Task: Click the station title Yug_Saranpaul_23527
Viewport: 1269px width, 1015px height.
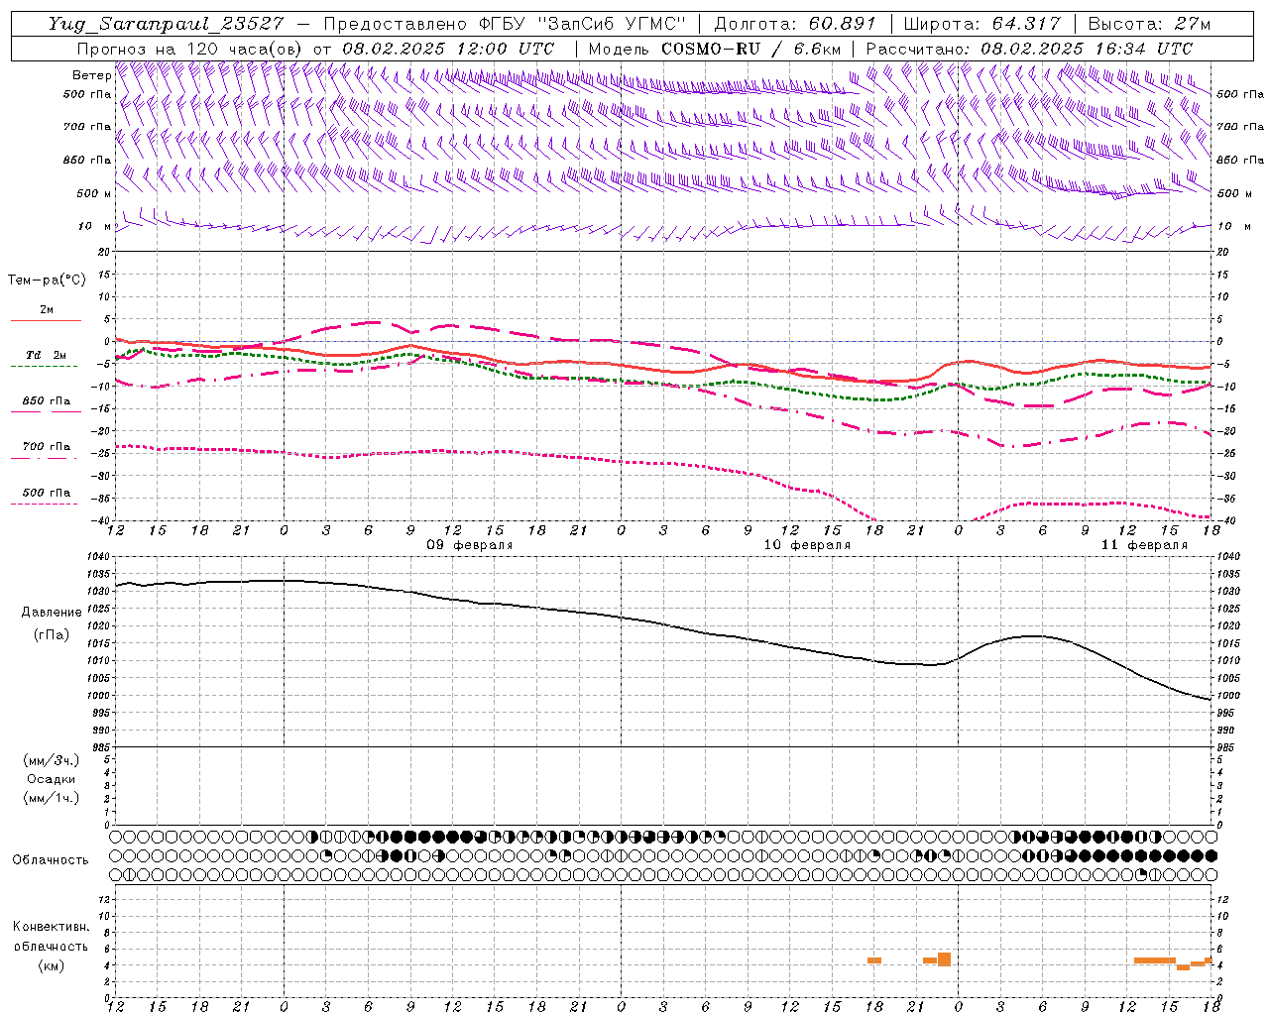Action: pos(166,24)
